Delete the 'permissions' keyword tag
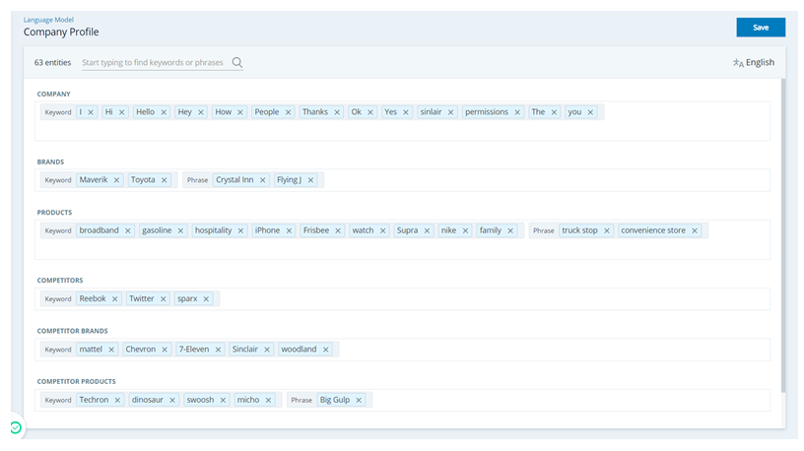 tap(517, 112)
